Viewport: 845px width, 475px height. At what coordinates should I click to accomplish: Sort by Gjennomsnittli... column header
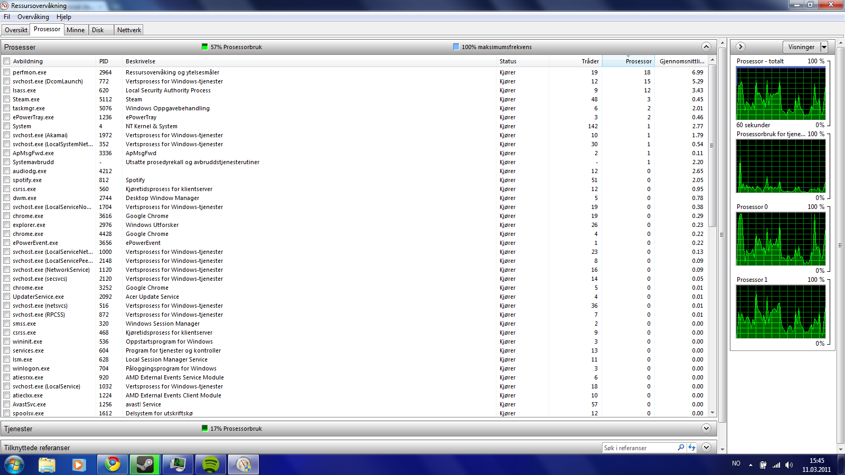681,61
